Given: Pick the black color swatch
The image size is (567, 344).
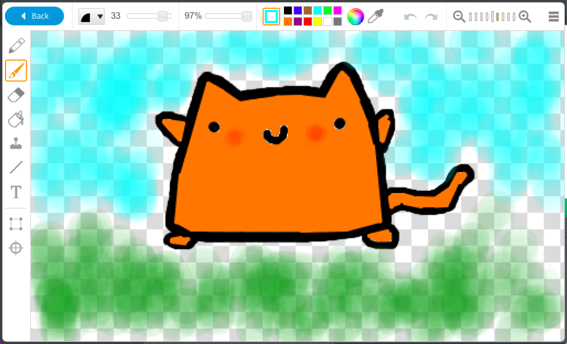Looking at the screenshot, I should point(288,11).
